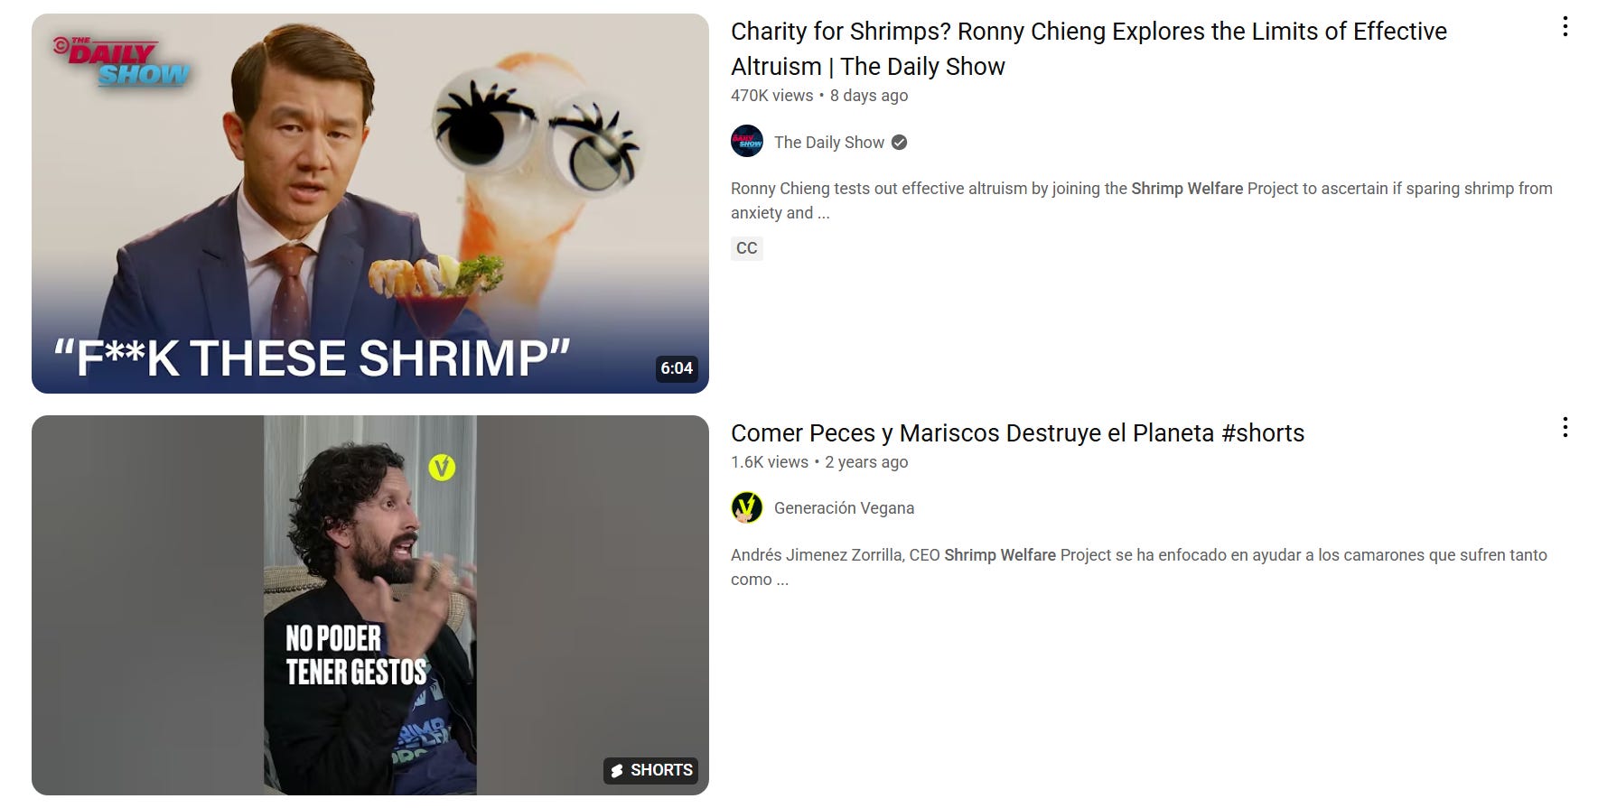Click the yellow V logo in short thumbnail
This screenshot has width=1598, height=808.
click(442, 468)
